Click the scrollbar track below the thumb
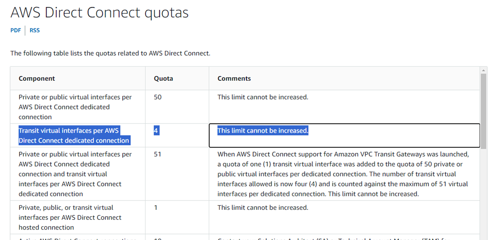The width and height of the screenshot is (492, 240). (x=484, y=190)
